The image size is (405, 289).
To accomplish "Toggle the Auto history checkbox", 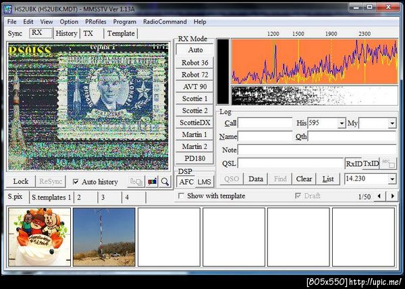I will 76,182.
